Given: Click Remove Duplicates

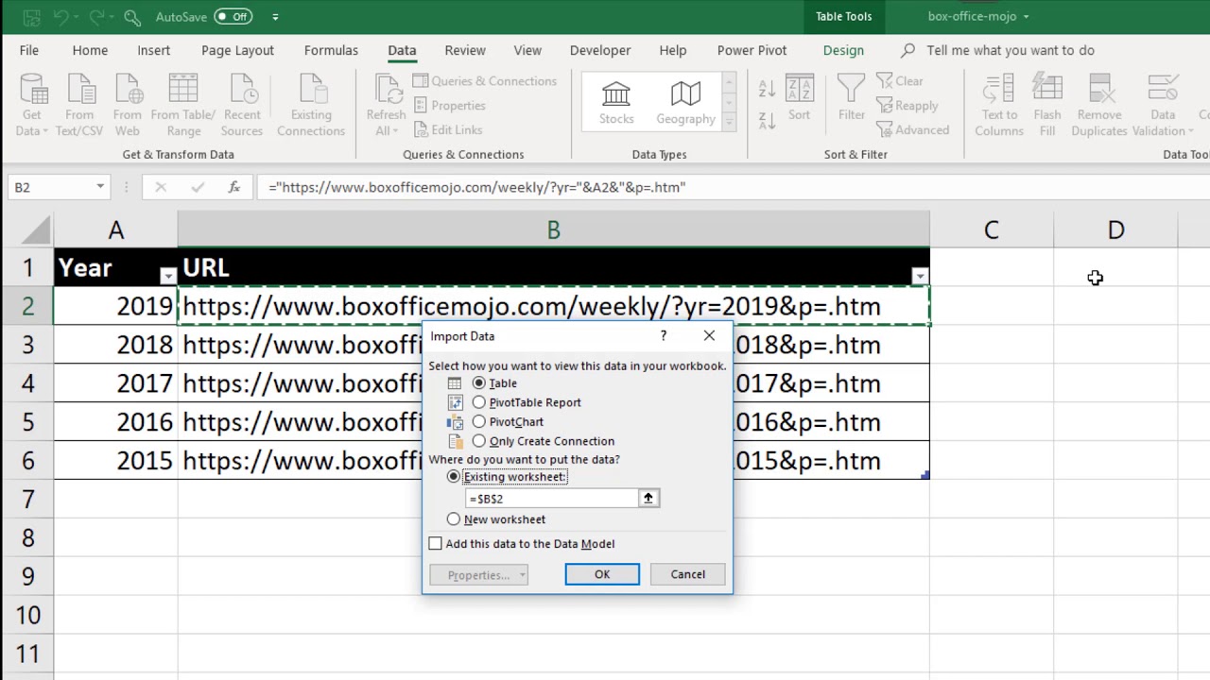Looking at the screenshot, I should pyautogui.click(x=1099, y=105).
